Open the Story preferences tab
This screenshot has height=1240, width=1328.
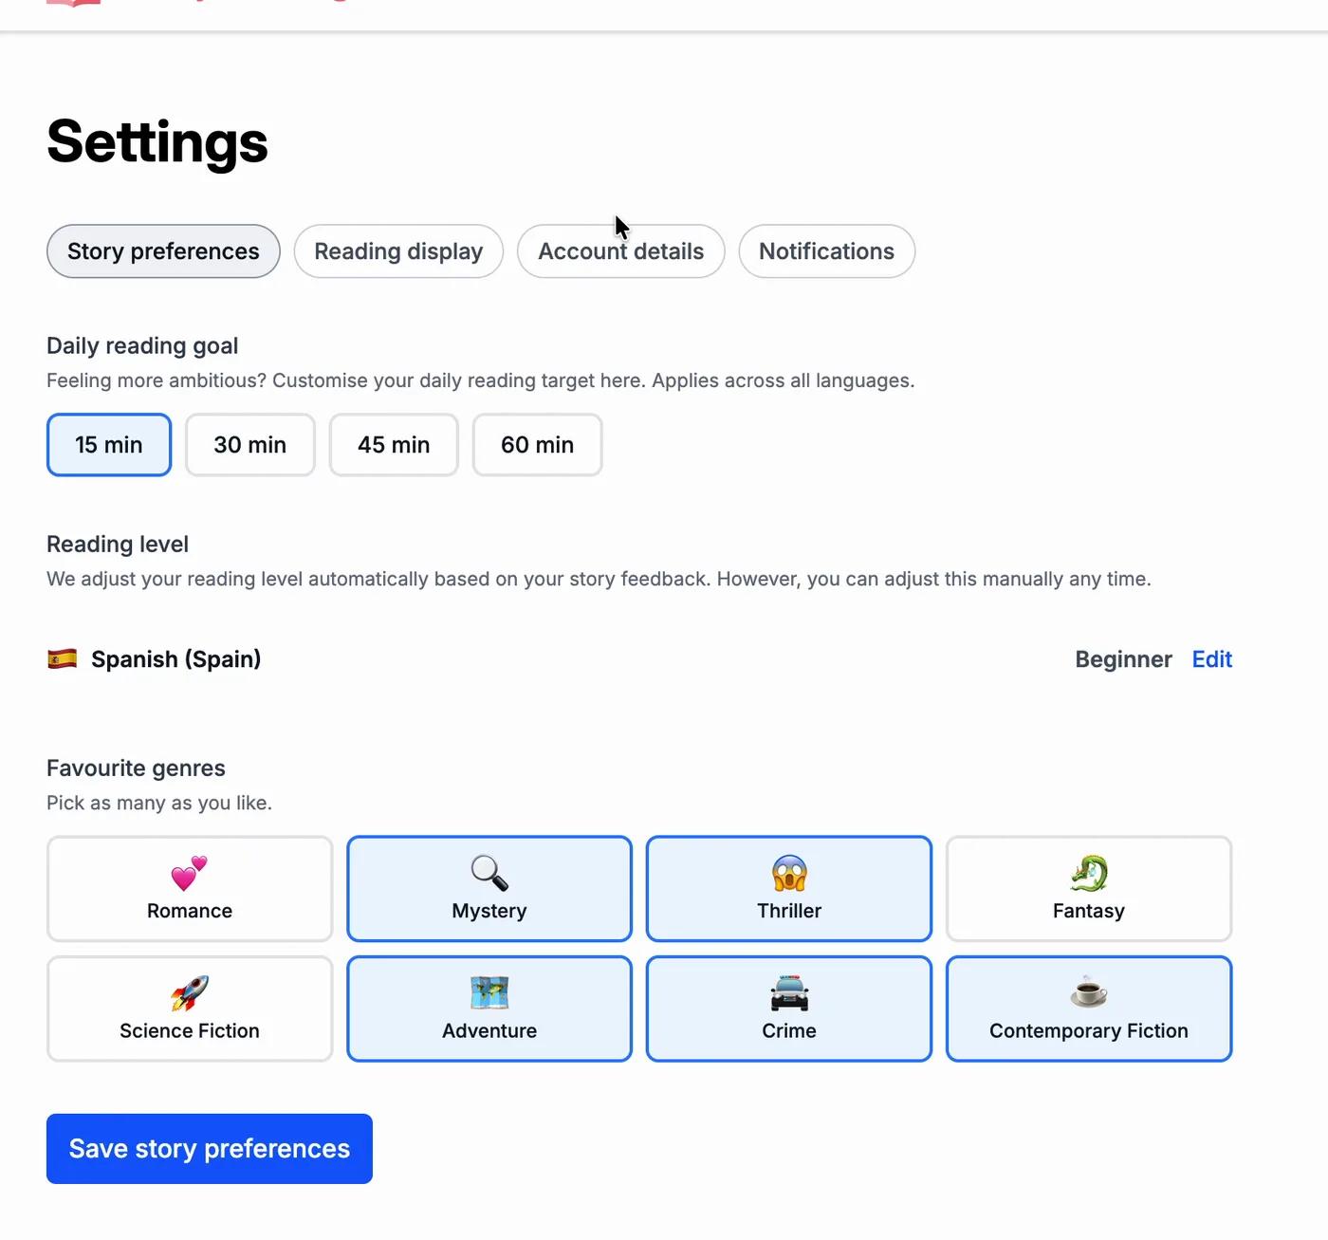(163, 251)
